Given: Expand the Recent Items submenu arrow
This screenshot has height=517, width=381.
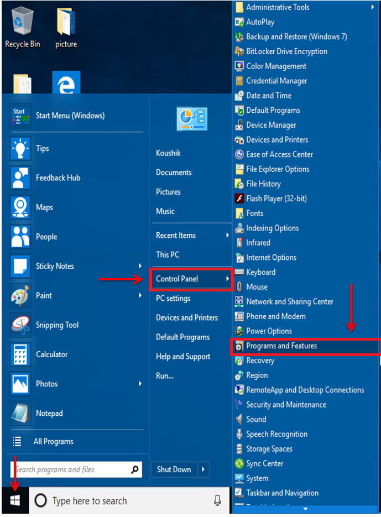Looking at the screenshot, I should tap(227, 235).
